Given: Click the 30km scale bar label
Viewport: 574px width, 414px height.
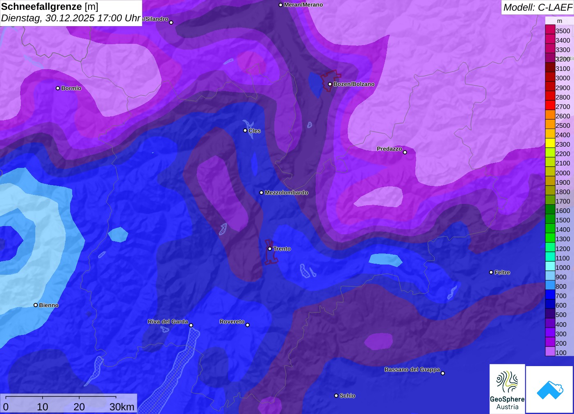Looking at the screenshot, I should coord(122,407).
